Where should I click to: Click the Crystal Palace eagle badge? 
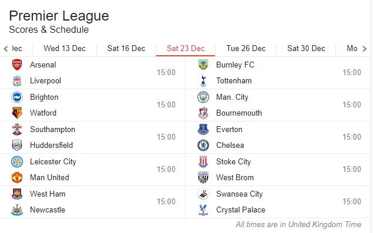[x=203, y=210]
